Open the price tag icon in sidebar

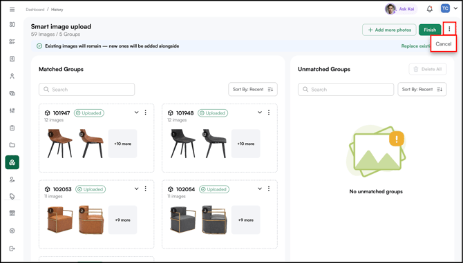pyautogui.click(x=12, y=196)
